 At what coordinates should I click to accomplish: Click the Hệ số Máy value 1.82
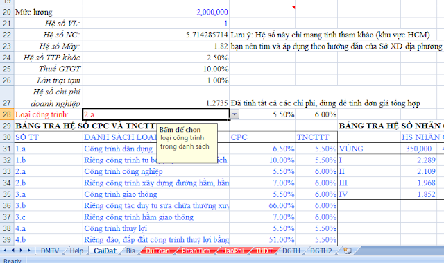221,46
